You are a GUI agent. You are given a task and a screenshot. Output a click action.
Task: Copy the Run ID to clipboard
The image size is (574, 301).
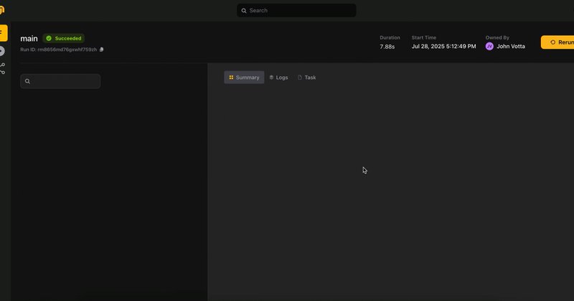point(101,50)
